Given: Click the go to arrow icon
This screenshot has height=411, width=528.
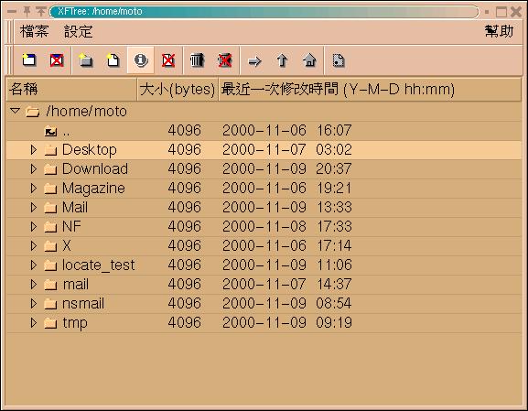Looking at the screenshot, I should pos(254,61).
